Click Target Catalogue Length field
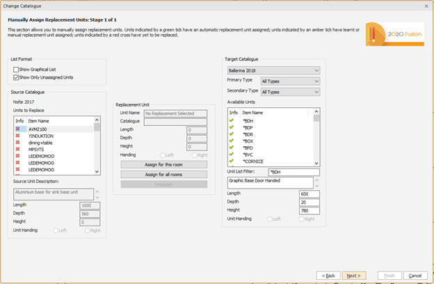The height and width of the screenshot is (284, 434). point(310,194)
